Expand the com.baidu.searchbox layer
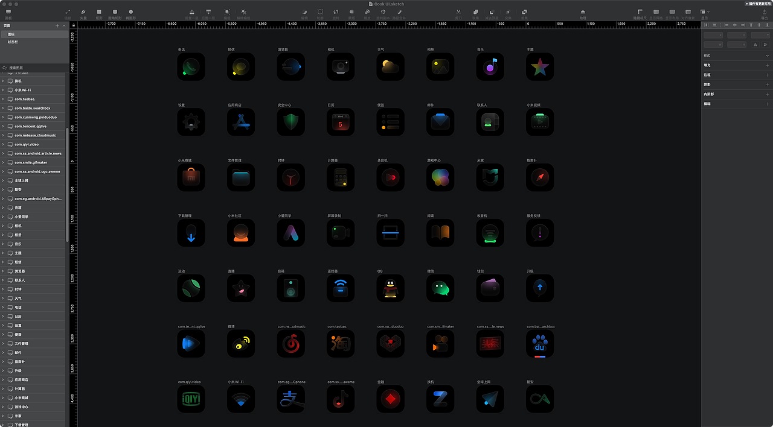Screen dimensions: 773x427 3,108
